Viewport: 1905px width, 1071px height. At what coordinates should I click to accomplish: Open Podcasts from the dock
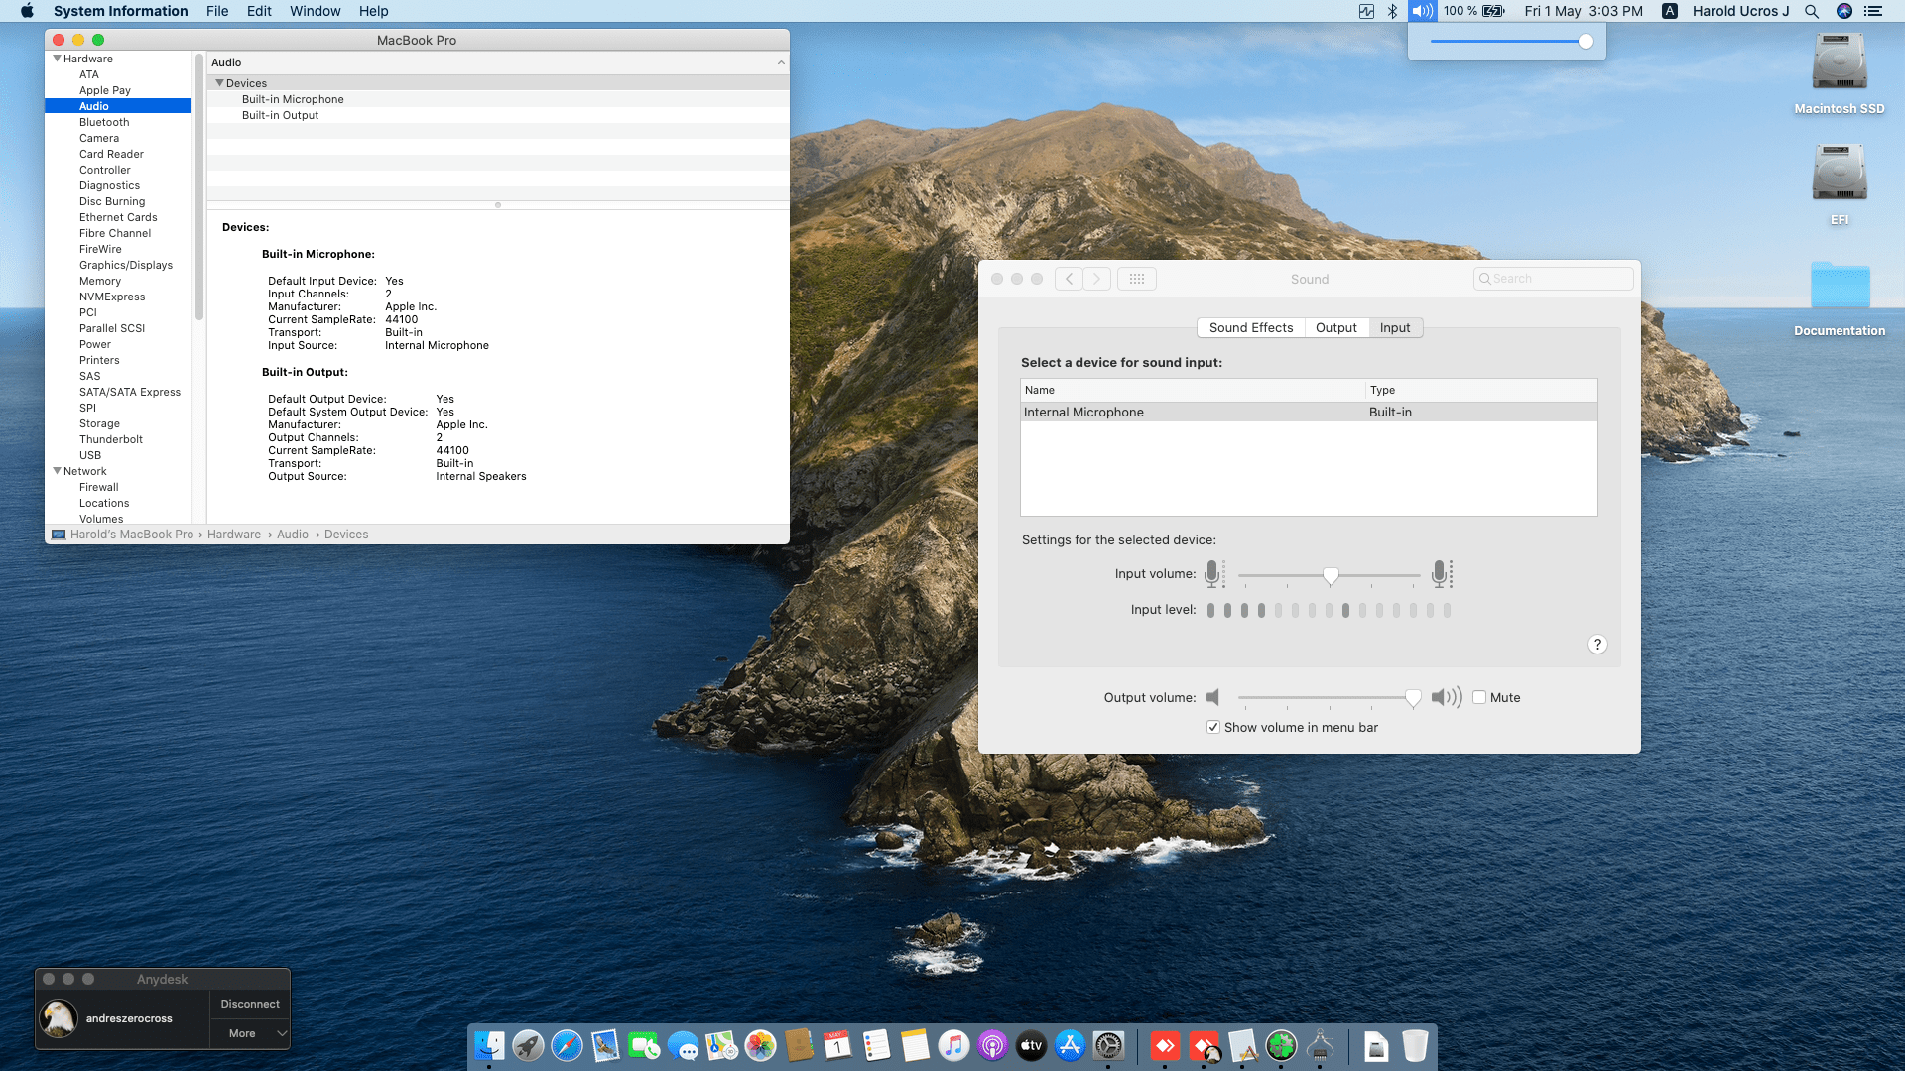(992, 1045)
